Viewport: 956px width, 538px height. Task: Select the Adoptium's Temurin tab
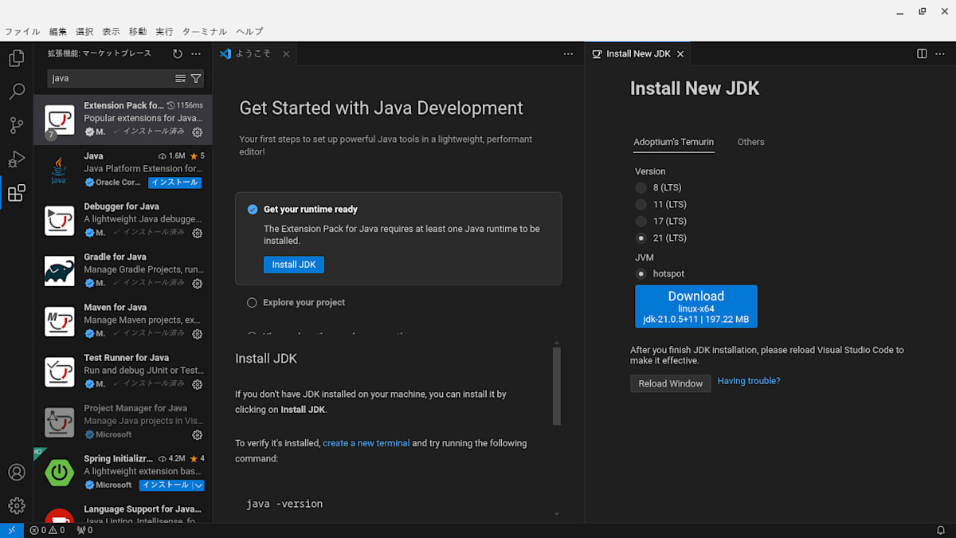pos(674,142)
